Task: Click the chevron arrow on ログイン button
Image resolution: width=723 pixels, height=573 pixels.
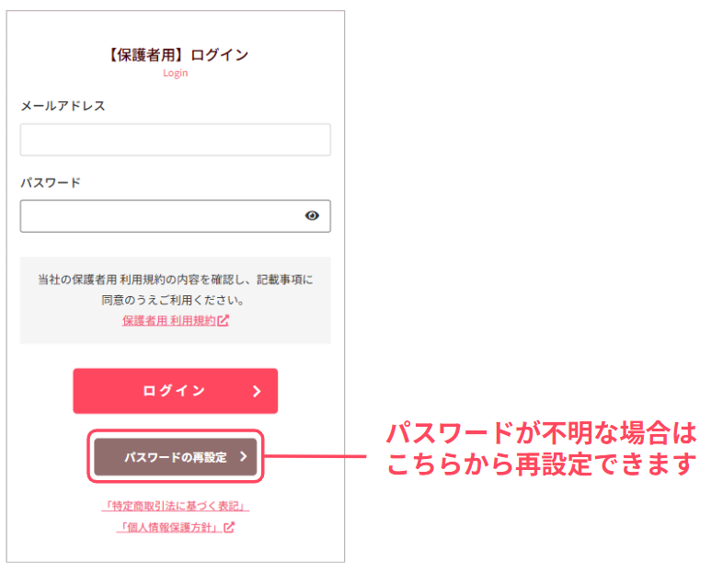Action: coord(257,391)
